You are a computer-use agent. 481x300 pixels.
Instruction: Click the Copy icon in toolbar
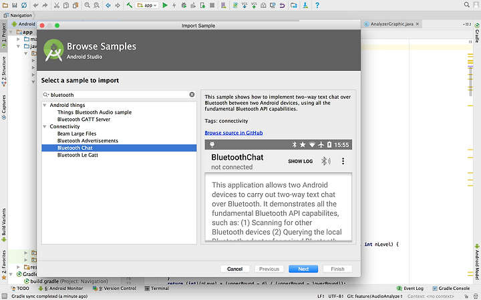(66, 5)
